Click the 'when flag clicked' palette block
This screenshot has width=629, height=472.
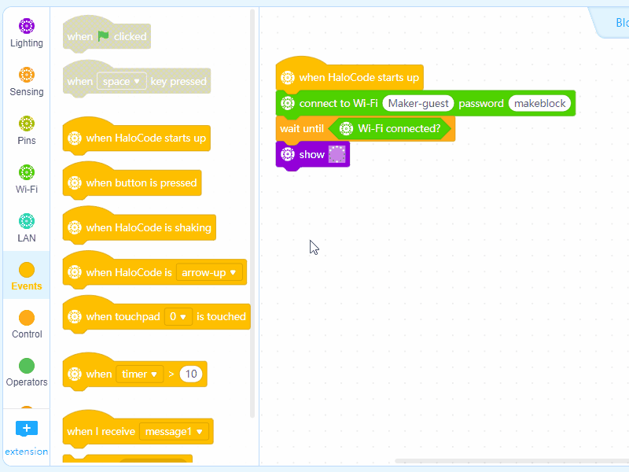click(107, 35)
